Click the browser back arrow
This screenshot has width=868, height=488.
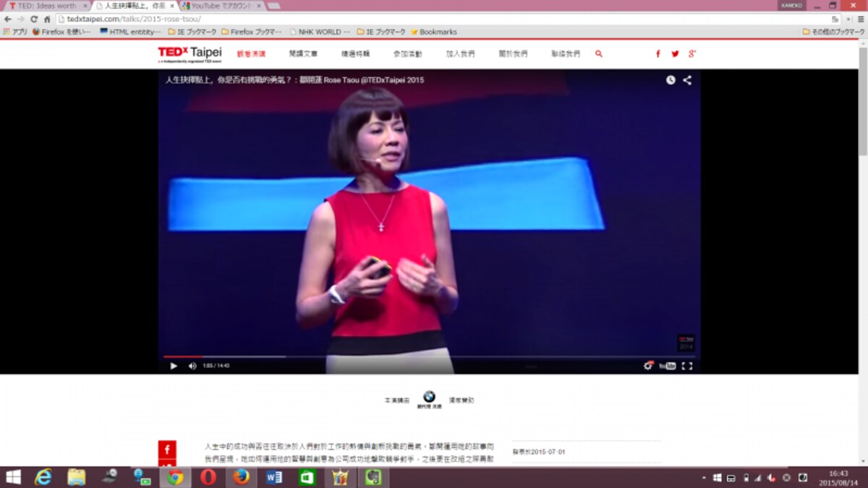click(x=8, y=19)
